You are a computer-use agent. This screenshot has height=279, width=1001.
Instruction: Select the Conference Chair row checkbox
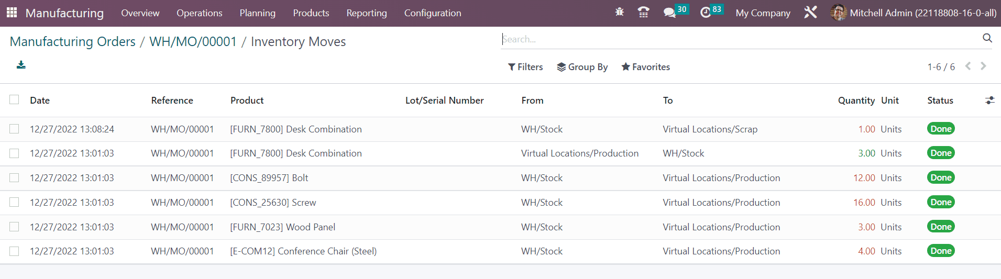click(14, 251)
